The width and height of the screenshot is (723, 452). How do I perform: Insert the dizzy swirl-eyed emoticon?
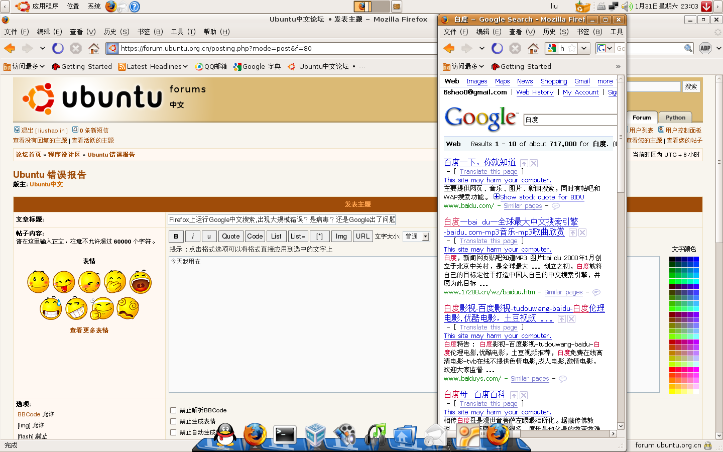point(128,308)
